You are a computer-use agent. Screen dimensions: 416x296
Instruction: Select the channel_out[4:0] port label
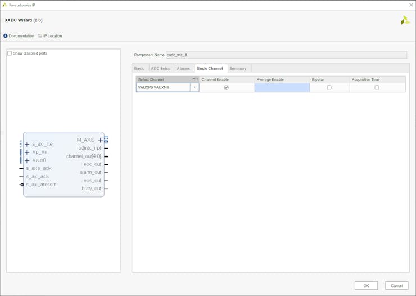(x=84, y=156)
